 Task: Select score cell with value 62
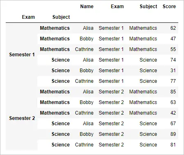coord(173,28)
